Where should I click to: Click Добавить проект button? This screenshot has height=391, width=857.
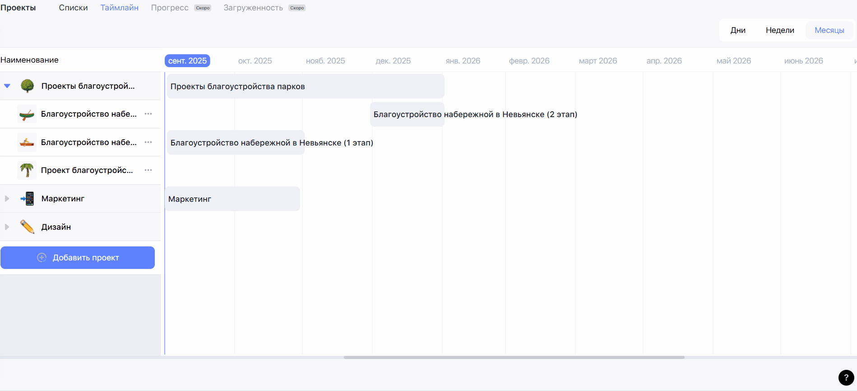(x=78, y=258)
